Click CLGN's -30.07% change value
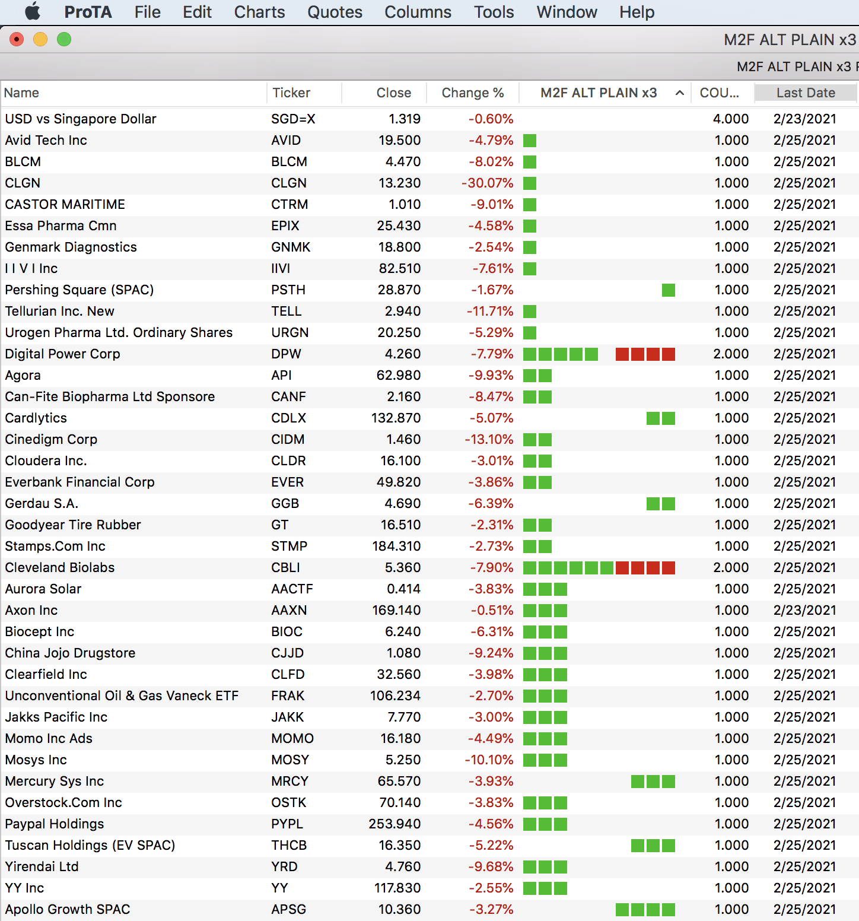The image size is (859, 921). point(487,183)
